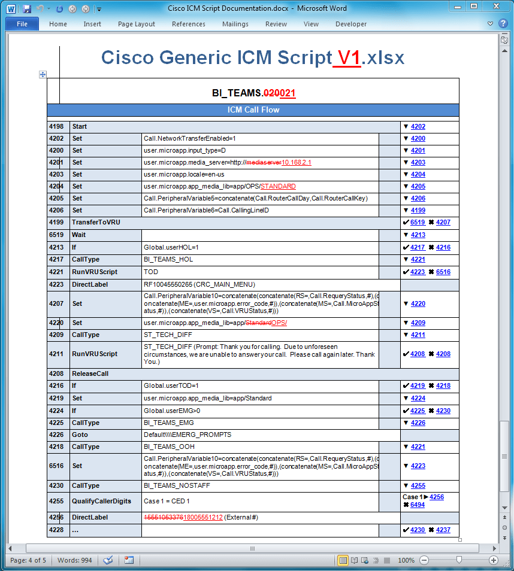Screen dimensions: 514x571
Task: Click the Forward navigation arrow icon
Action: pos(86,9)
